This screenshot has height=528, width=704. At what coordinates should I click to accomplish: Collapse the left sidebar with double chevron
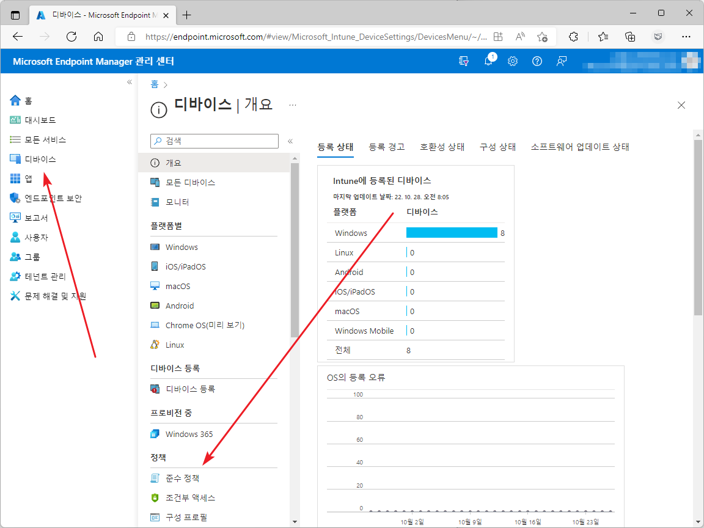point(130,82)
